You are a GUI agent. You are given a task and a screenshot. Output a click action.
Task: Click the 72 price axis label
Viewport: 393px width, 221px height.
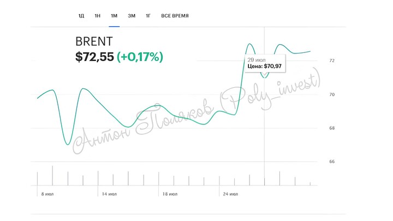(x=332, y=61)
